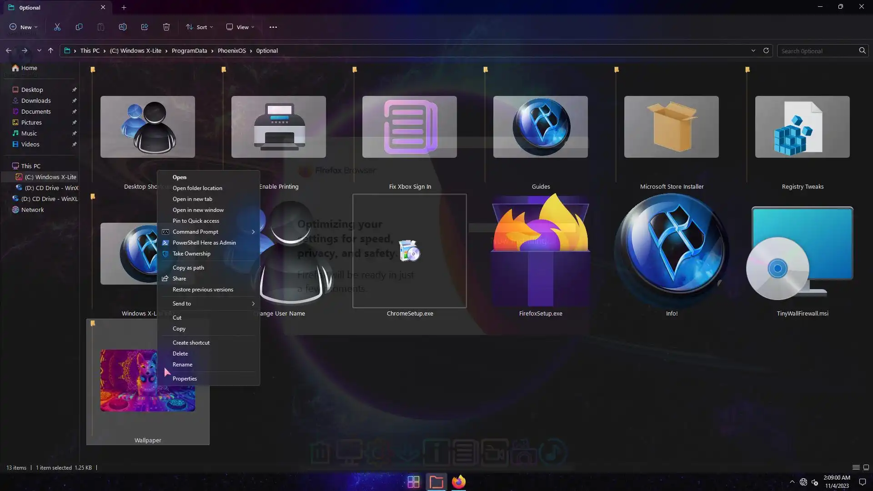This screenshot has width=873, height=491.
Task: Switch to large icons view in status bar
Action: (866, 467)
